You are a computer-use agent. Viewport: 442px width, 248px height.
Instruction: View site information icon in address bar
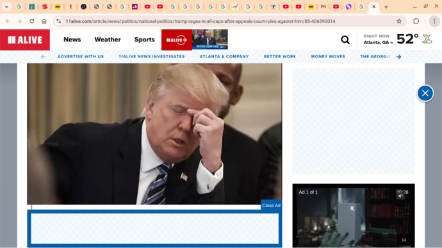(59, 21)
